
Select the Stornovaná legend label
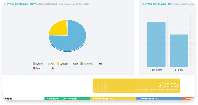click(88, 64)
